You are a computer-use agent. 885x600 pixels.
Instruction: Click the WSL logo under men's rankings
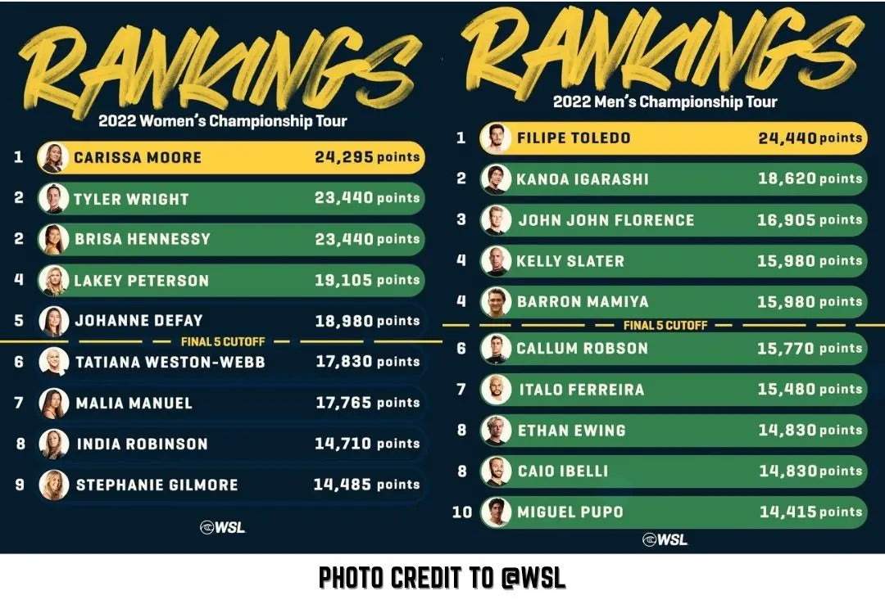coord(665,539)
